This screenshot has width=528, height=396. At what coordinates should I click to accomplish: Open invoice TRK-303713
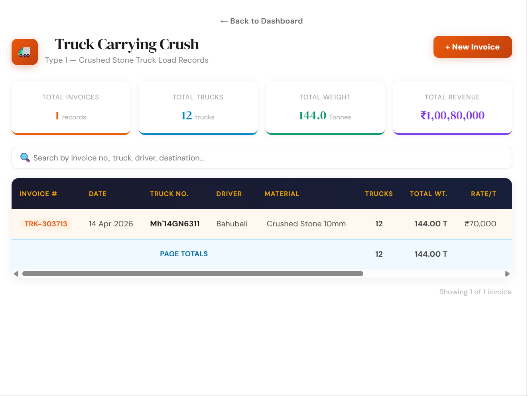pyautogui.click(x=46, y=224)
